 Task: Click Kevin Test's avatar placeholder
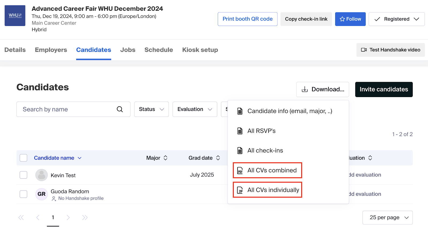click(x=41, y=175)
